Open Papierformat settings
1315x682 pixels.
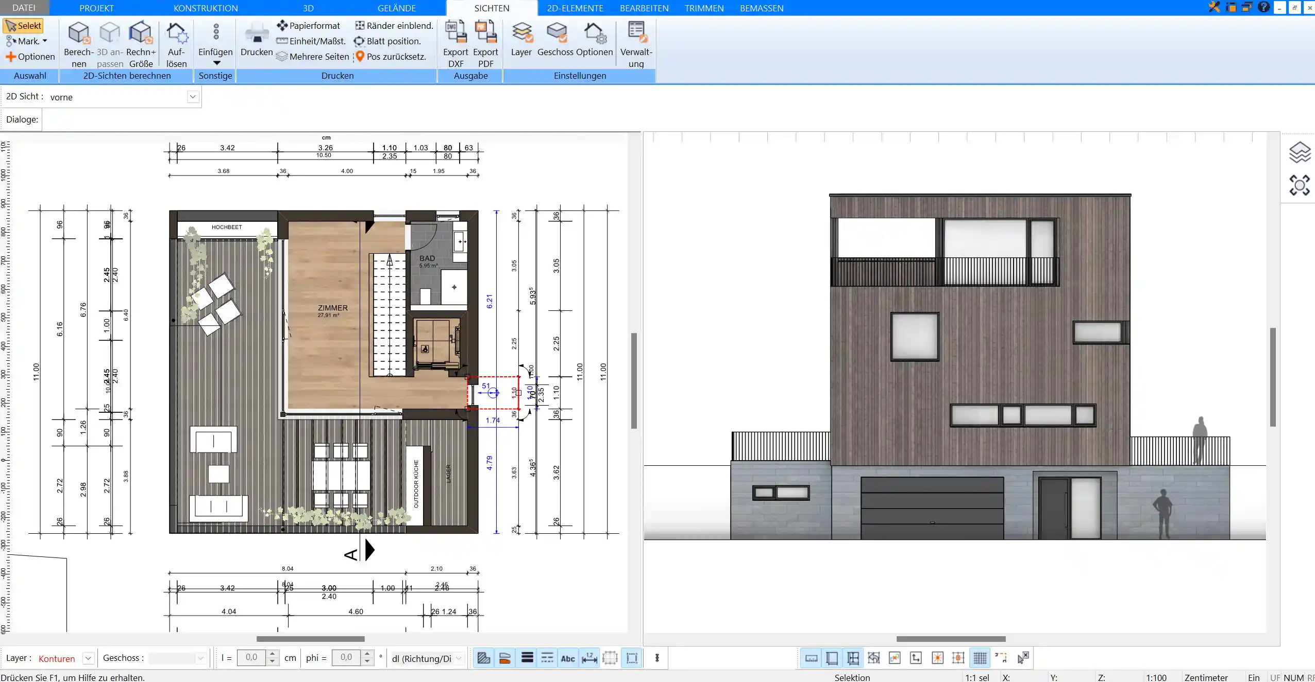click(309, 26)
